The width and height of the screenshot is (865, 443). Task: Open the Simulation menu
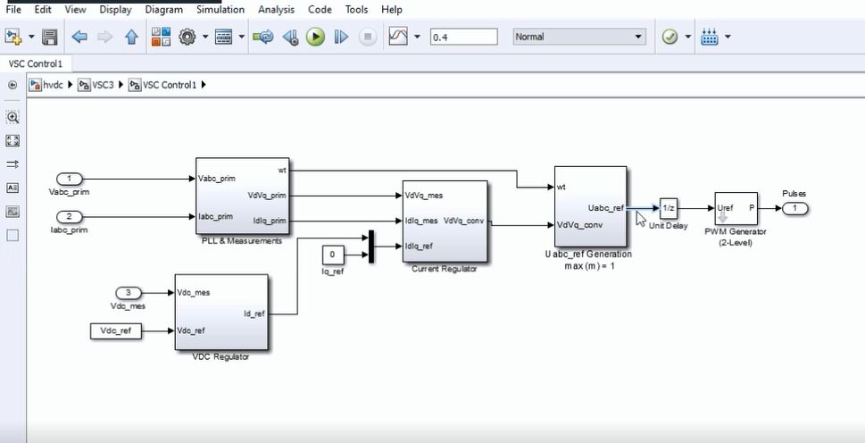(x=220, y=10)
